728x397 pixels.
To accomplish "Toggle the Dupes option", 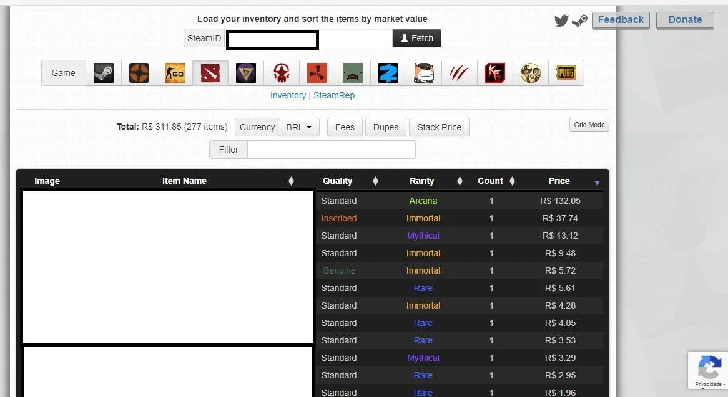I will pos(386,127).
